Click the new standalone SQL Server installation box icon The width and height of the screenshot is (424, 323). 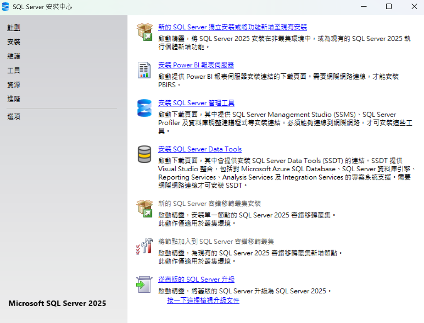[x=145, y=32]
